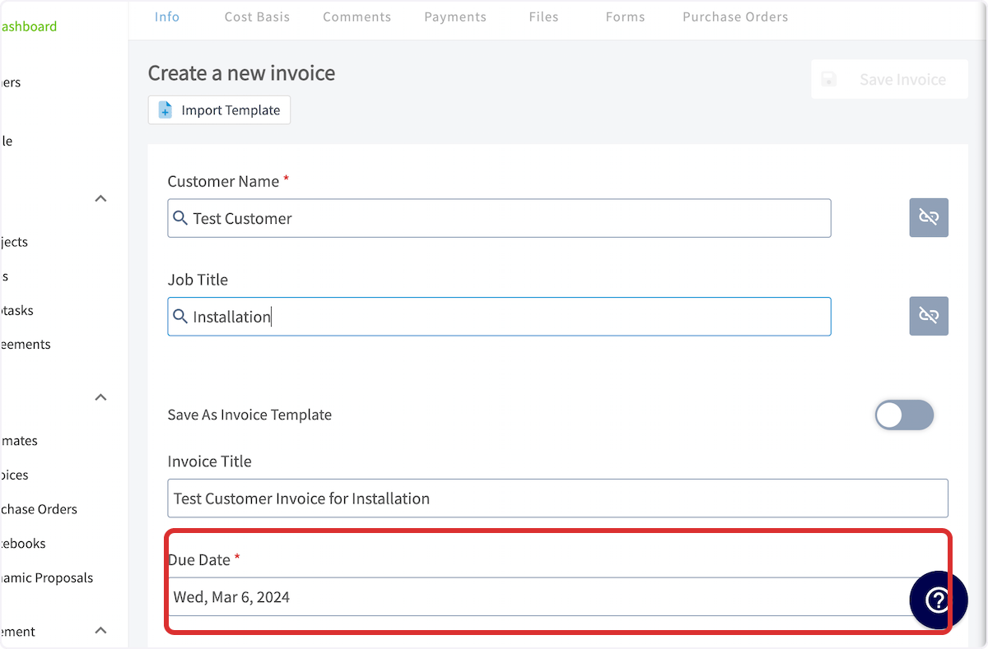Collapse the sidebar section above Estimates

pos(101,397)
